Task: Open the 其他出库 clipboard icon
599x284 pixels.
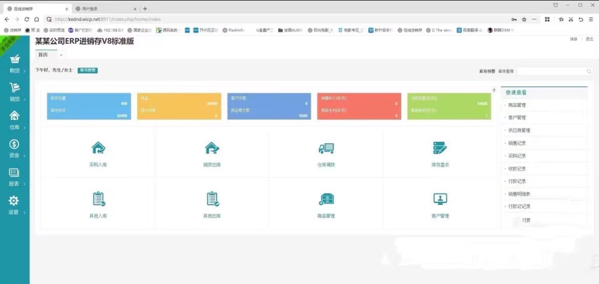Action: [212, 199]
